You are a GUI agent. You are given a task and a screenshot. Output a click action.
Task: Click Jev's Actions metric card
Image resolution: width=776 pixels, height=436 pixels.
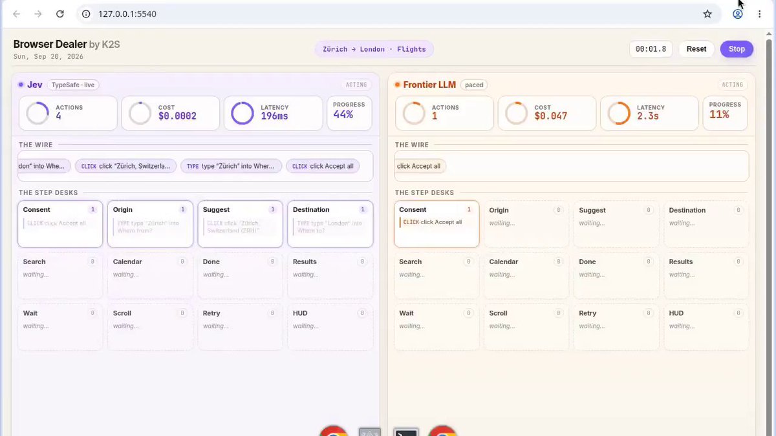coord(68,113)
